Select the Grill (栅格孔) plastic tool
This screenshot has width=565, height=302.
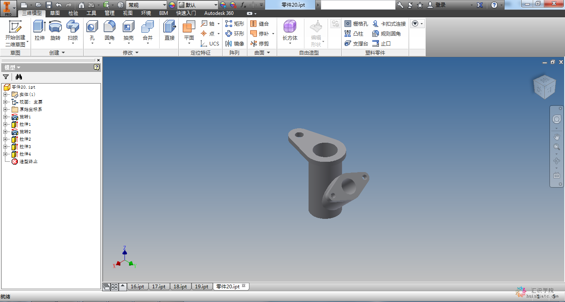pos(356,24)
